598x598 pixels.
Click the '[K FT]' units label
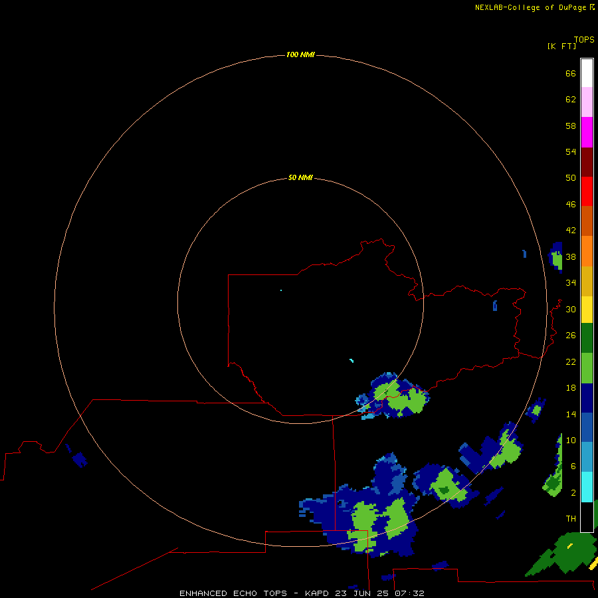point(561,46)
